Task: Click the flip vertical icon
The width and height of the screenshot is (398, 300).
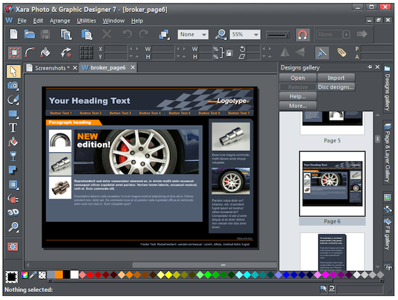Action: point(300,53)
